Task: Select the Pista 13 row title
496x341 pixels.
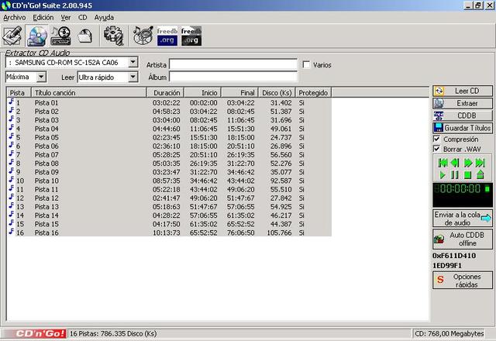Action: (x=46, y=207)
